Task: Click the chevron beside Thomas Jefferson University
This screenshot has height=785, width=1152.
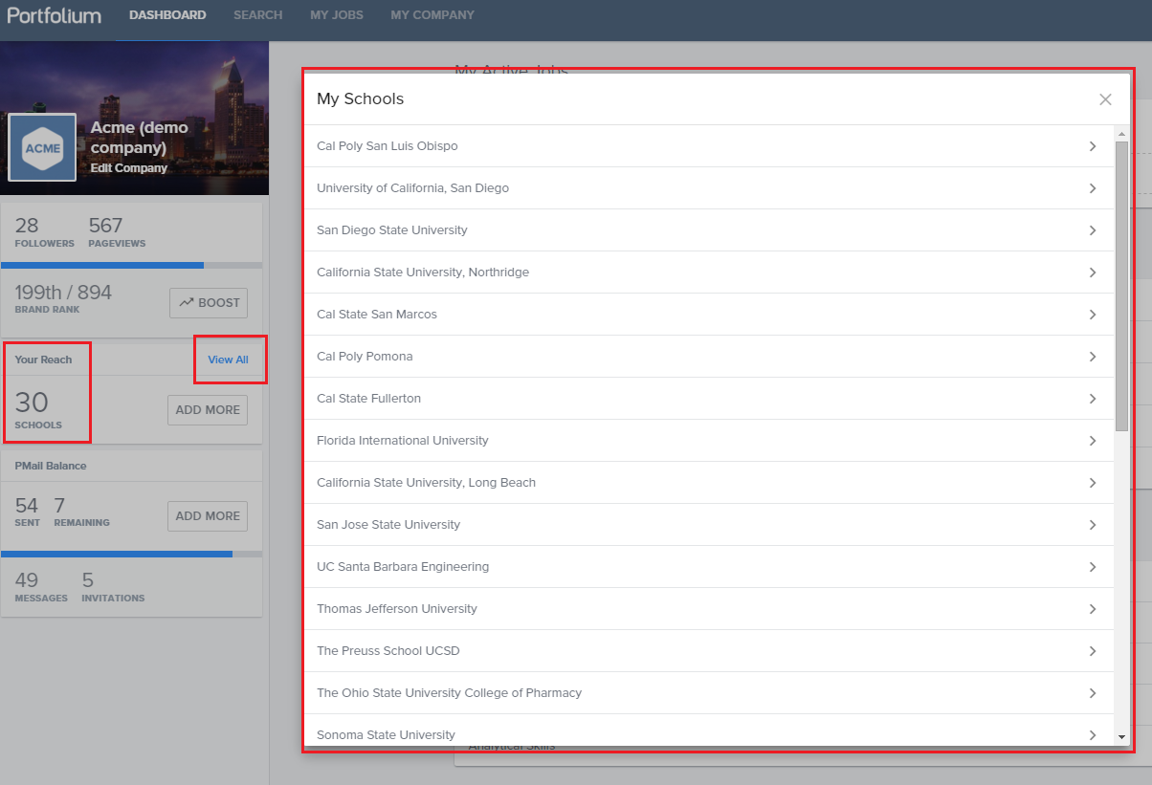Action: pyautogui.click(x=1093, y=609)
